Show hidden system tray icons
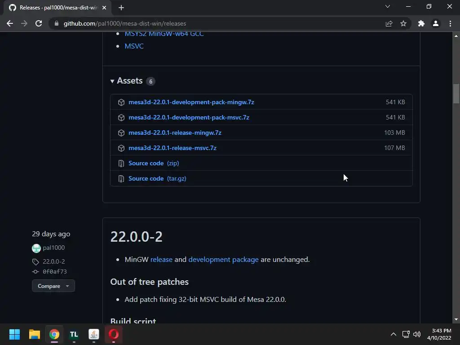 click(x=394, y=334)
